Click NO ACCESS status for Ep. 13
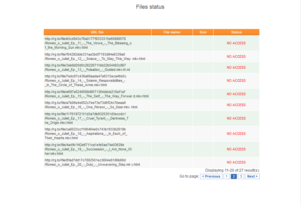This screenshot has height=205, width=301. 236,67
